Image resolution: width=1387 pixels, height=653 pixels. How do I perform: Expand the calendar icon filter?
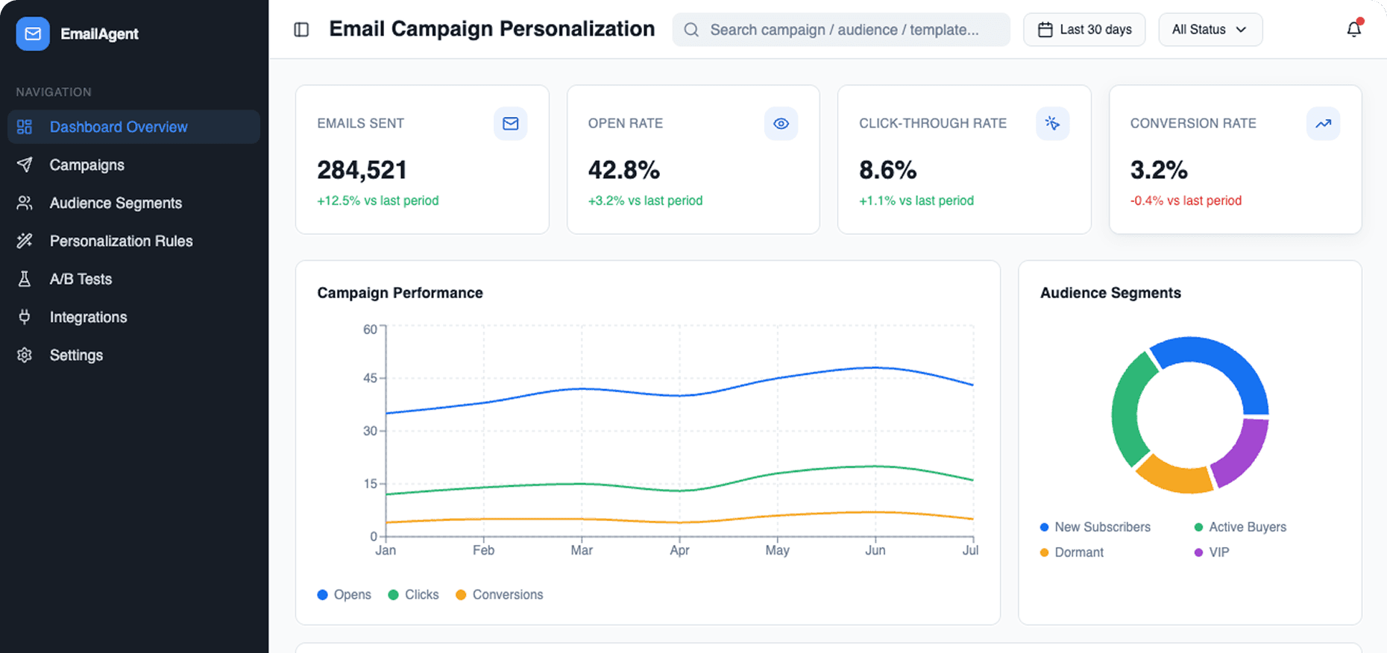(1046, 29)
